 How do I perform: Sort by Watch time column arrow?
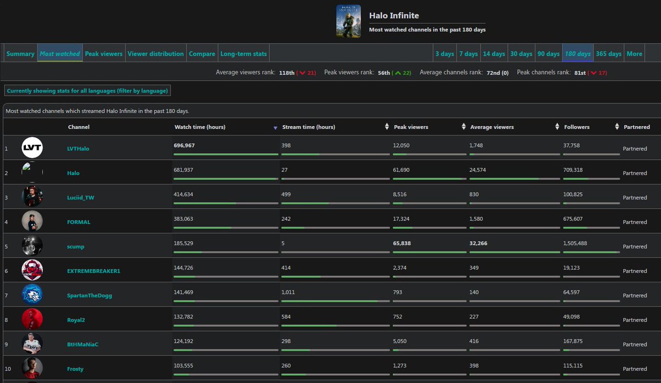tap(275, 127)
